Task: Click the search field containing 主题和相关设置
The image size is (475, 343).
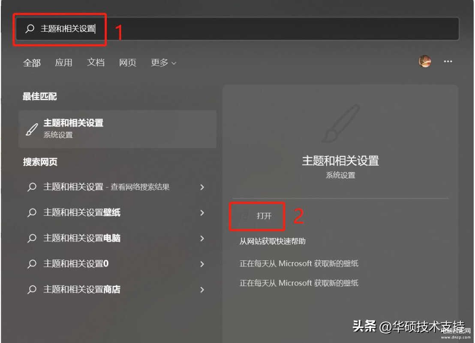Action: (x=237, y=28)
